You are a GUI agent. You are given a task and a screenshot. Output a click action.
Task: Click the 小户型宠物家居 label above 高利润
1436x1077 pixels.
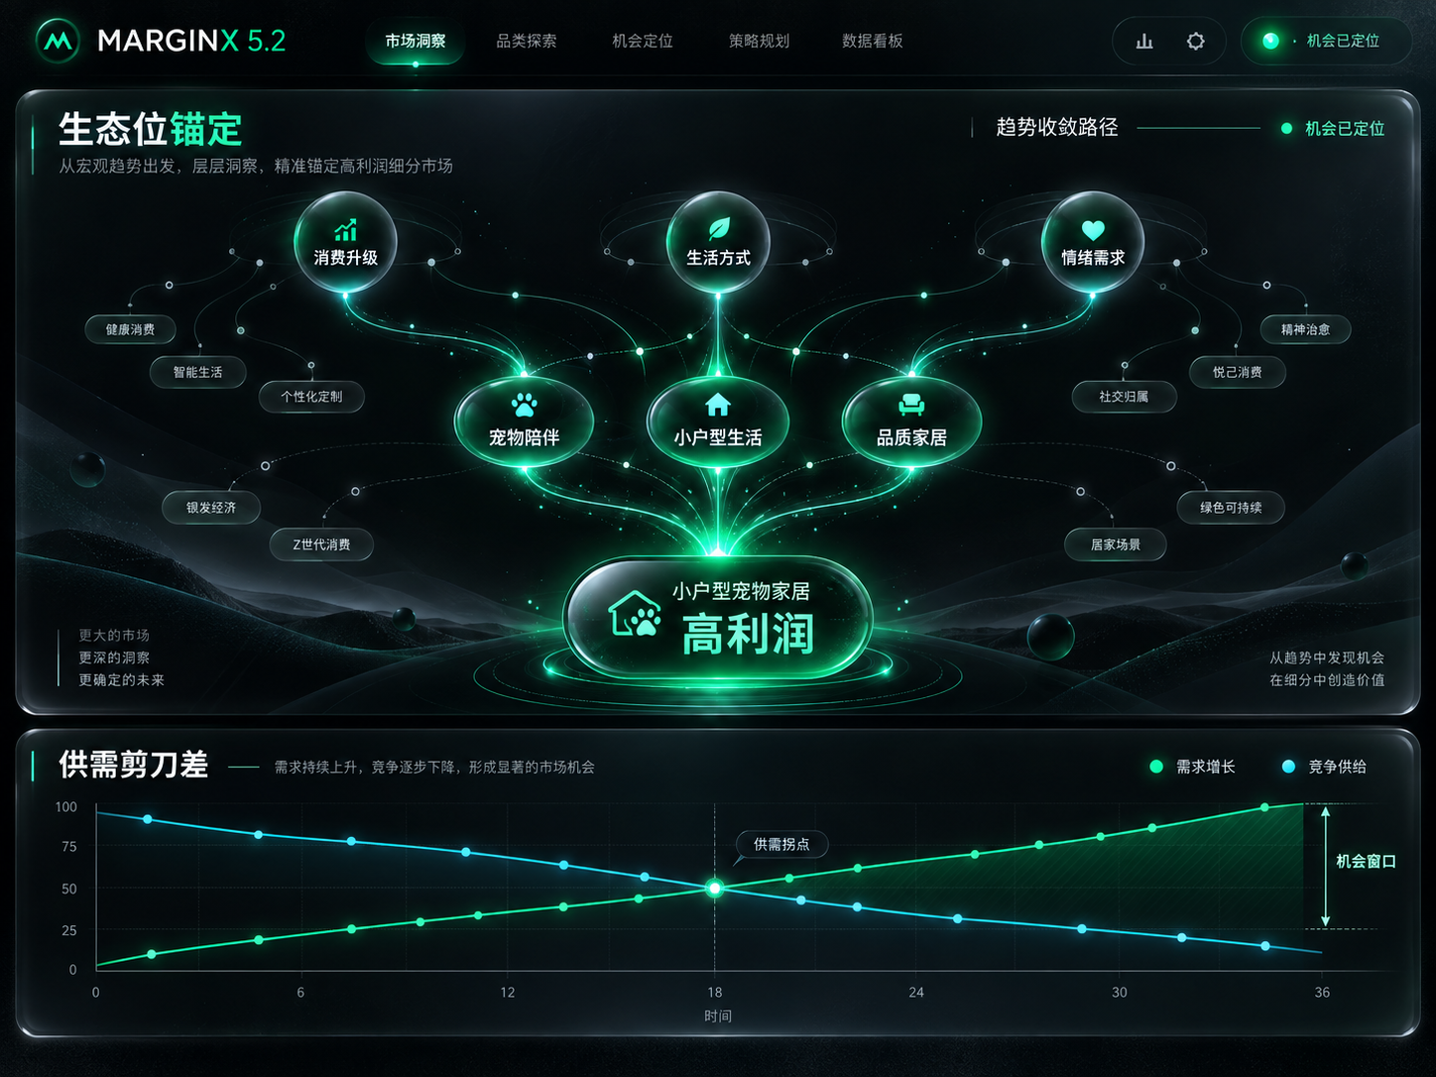pos(741,591)
